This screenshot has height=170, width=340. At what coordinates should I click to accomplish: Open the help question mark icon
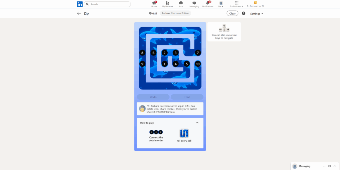pyautogui.click(x=243, y=13)
